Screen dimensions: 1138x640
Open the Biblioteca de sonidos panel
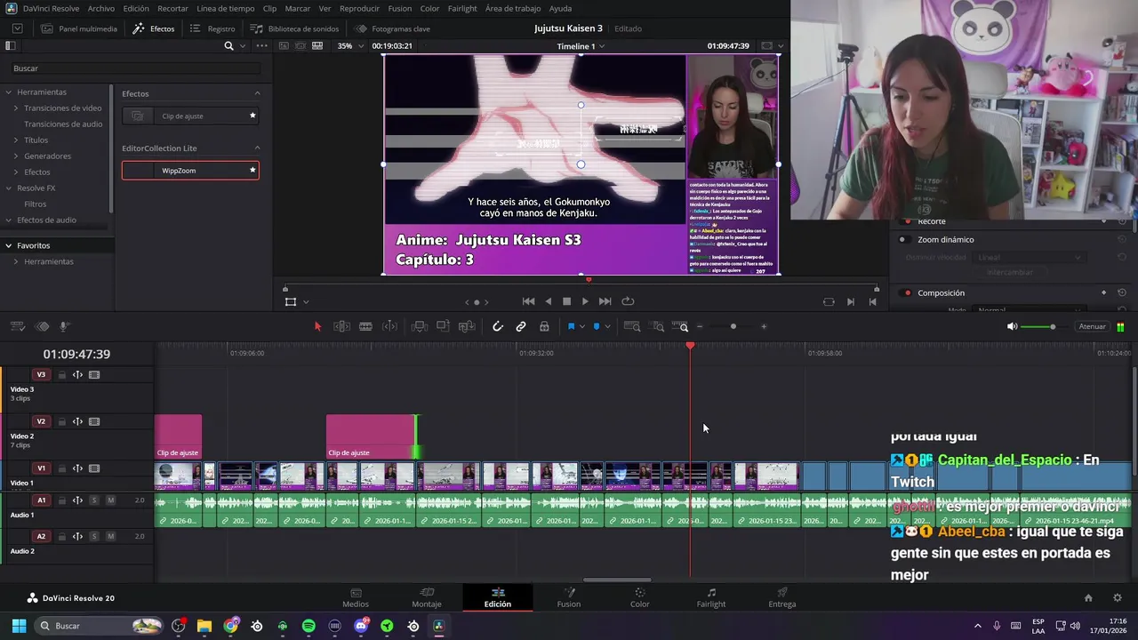[x=295, y=28]
